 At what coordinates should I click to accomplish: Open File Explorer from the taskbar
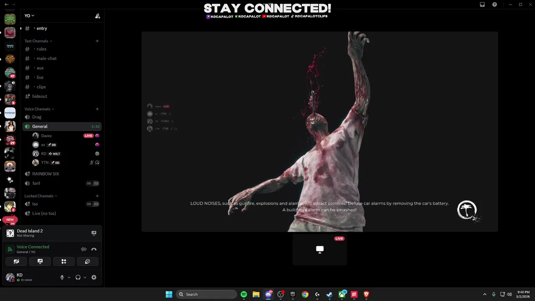(256, 294)
